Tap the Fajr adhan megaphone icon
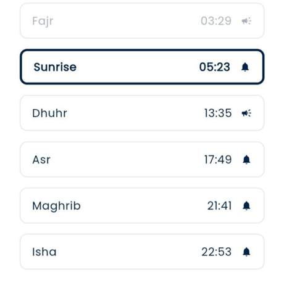Image resolution: width=284 pixels, height=296 pixels. point(246,21)
